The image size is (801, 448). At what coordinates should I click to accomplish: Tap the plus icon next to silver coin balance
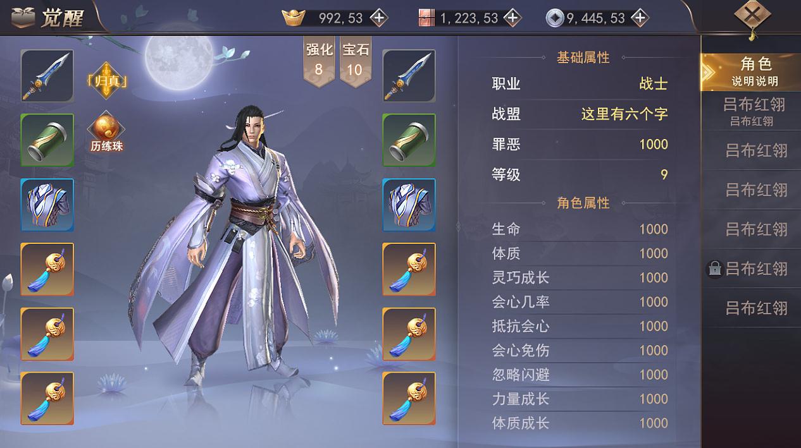tap(640, 18)
